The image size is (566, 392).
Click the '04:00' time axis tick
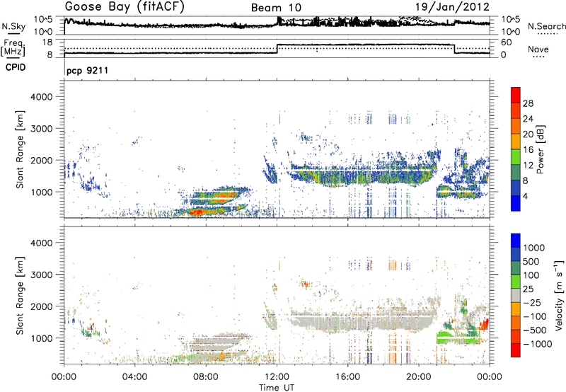coord(134,377)
